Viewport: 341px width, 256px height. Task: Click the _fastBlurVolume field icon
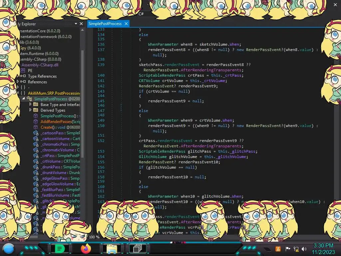click(36, 195)
